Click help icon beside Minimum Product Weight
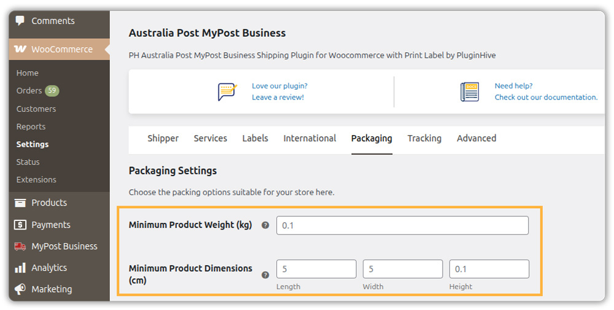The width and height of the screenshot is (614, 310). tap(265, 225)
